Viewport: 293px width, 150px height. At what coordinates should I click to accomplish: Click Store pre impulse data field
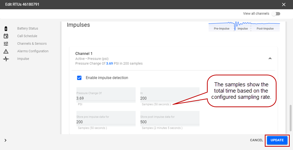point(106,122)
